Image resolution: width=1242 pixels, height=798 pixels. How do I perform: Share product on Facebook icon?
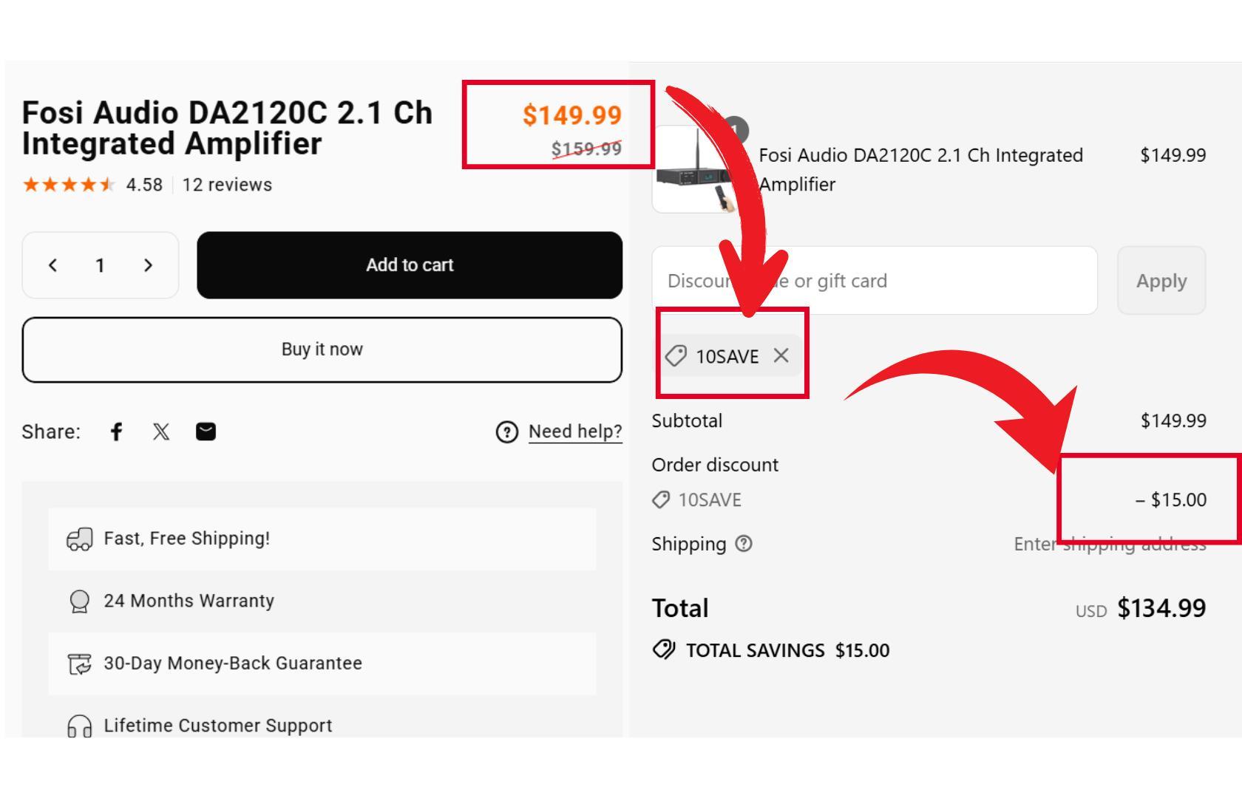coord(116,432)
